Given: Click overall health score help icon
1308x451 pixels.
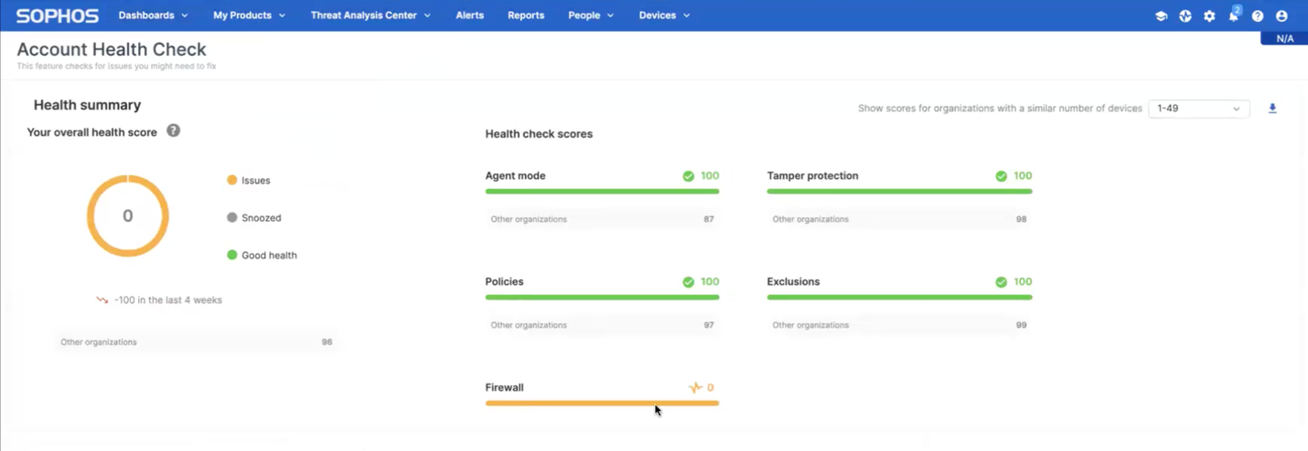Looking at the screenshot, I should [x=173, y=131].
